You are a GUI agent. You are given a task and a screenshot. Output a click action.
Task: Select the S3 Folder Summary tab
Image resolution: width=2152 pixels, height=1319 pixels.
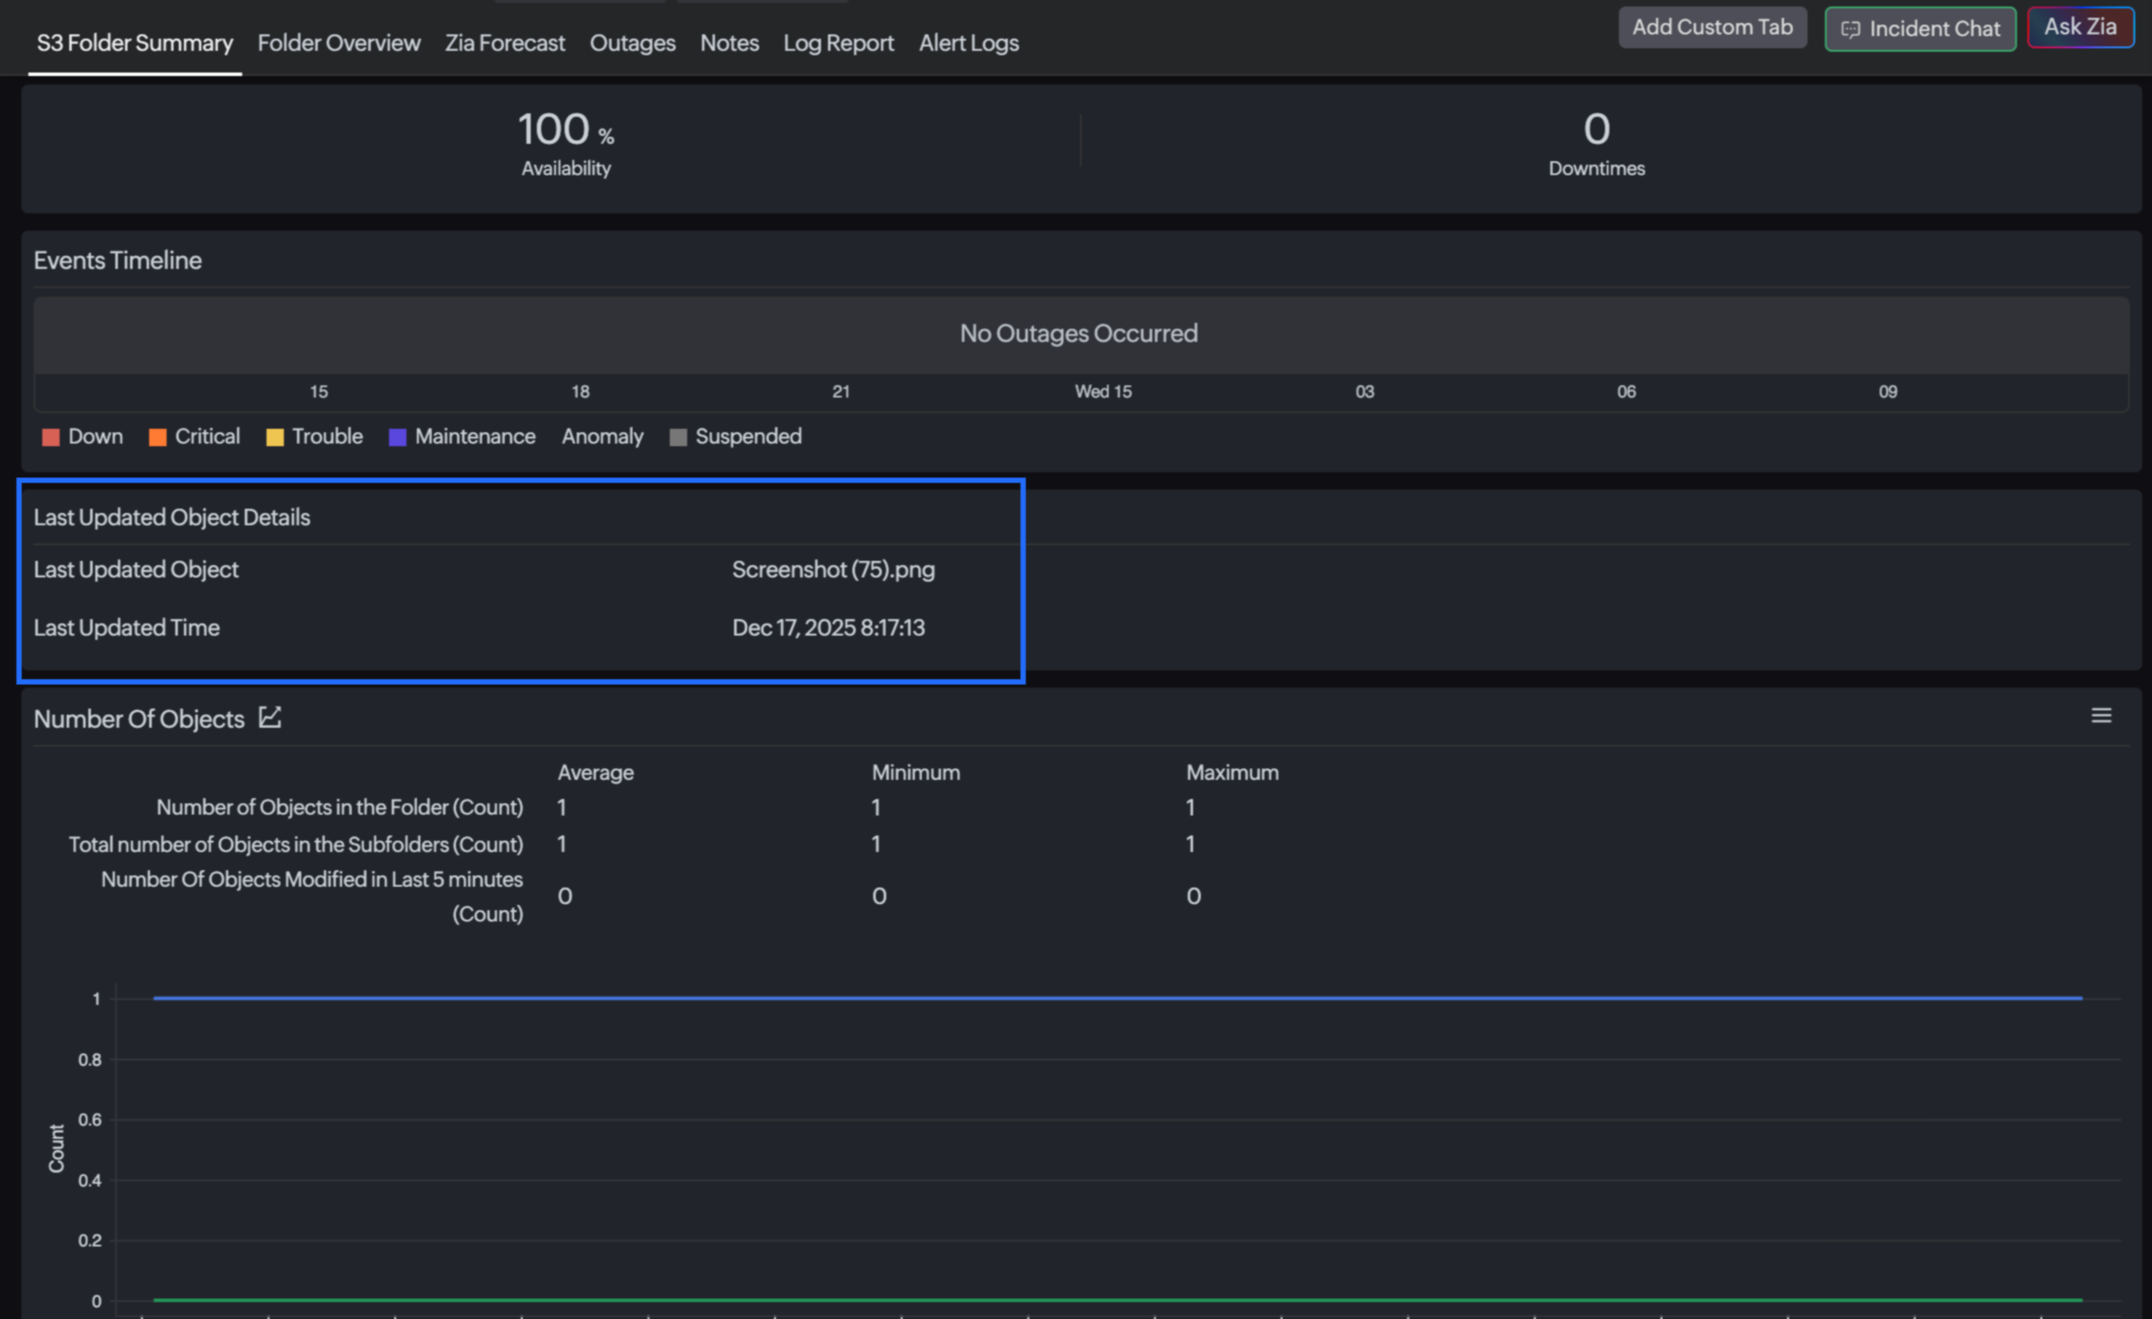click(135, 43)
